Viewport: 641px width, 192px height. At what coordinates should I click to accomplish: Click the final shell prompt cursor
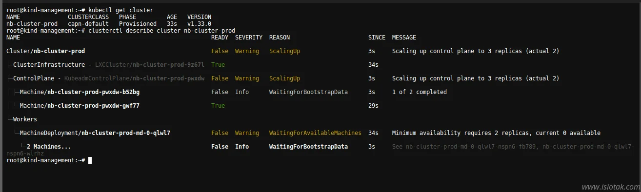pos(90,160)
